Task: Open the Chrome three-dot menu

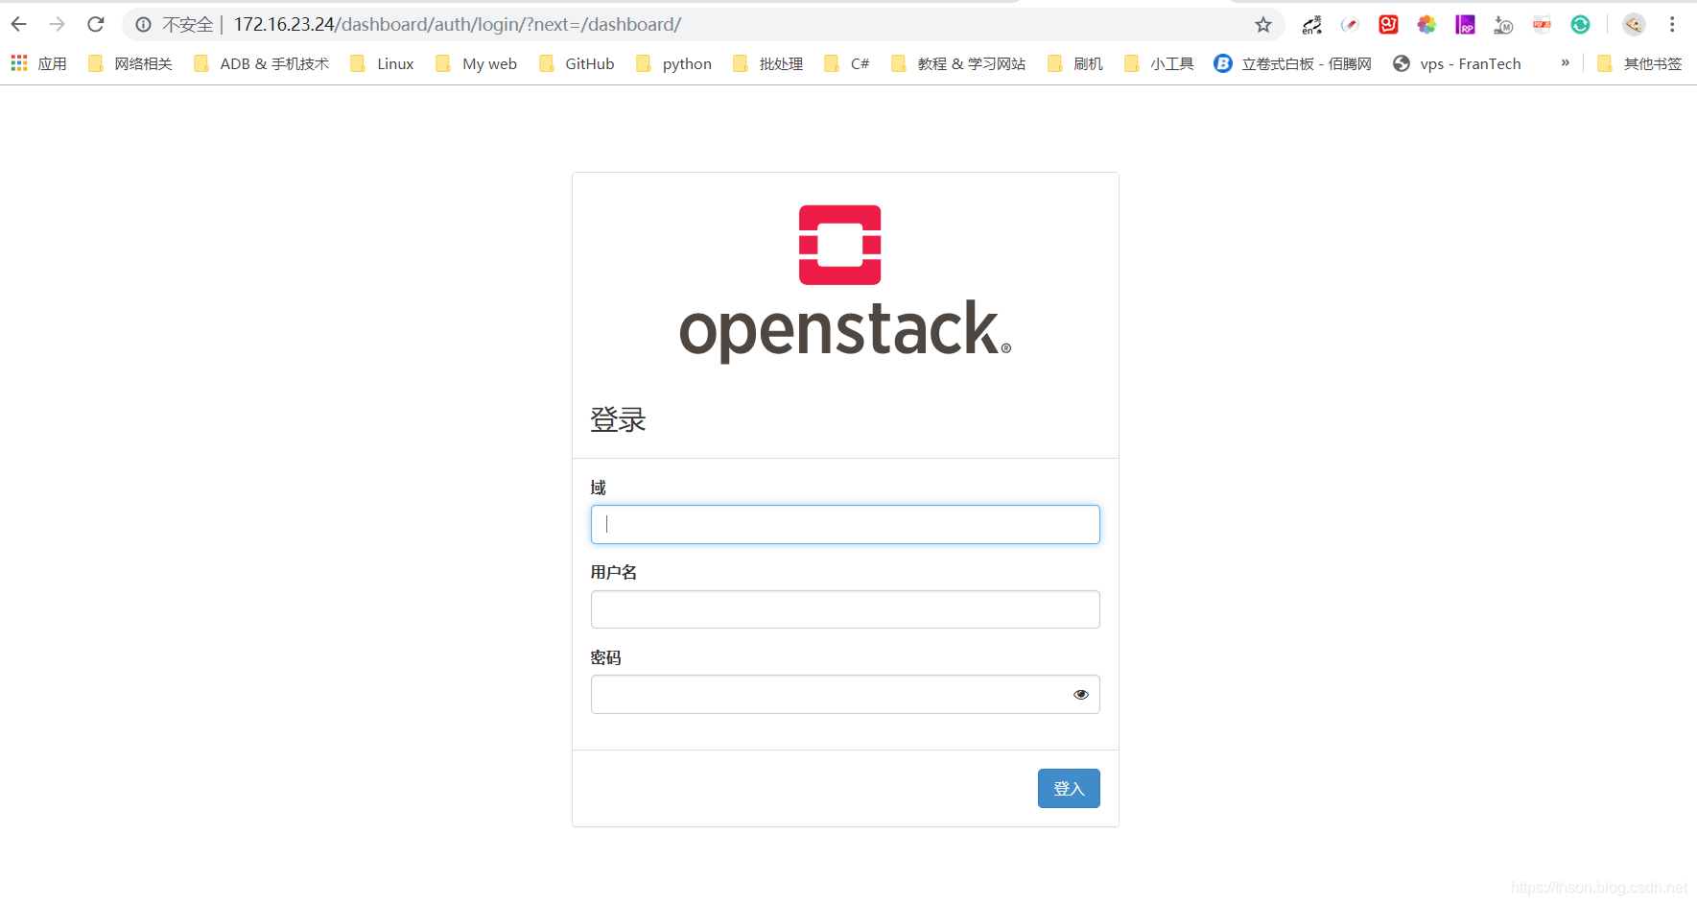Action: click(1672, 25)
